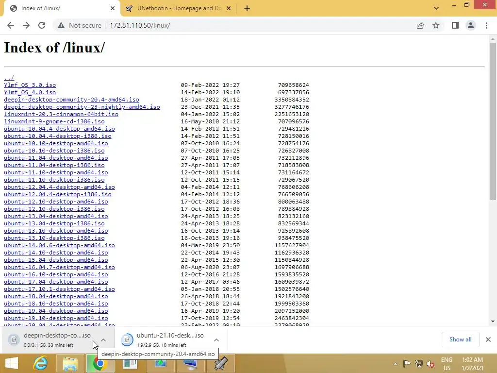Viewport: 497px width, 373px height.
Task: Go to parent directory ../ link
Action: (9, 78)
